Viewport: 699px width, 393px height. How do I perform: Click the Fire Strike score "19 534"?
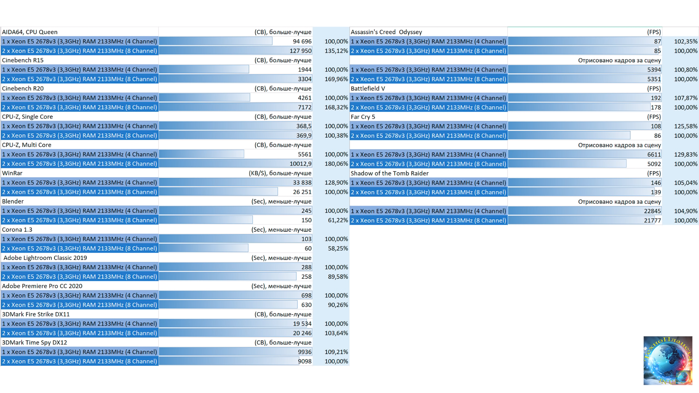(302, 324)
